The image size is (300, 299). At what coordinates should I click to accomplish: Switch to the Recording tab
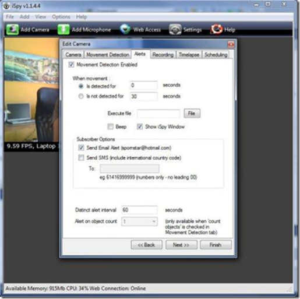pos(163,55)
